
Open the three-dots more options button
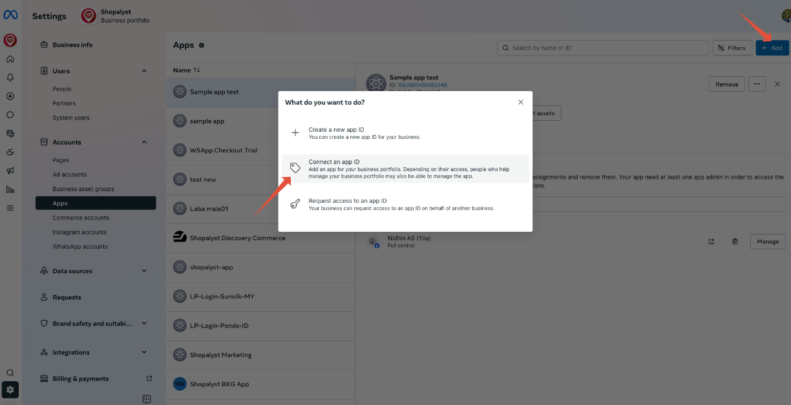[x=755, y=84]
